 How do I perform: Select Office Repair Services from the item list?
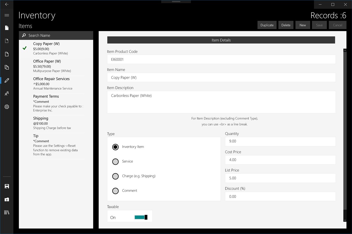pos(51,79)
